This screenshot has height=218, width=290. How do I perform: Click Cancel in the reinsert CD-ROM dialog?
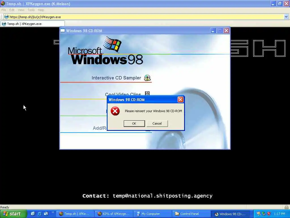pos(157,123)
